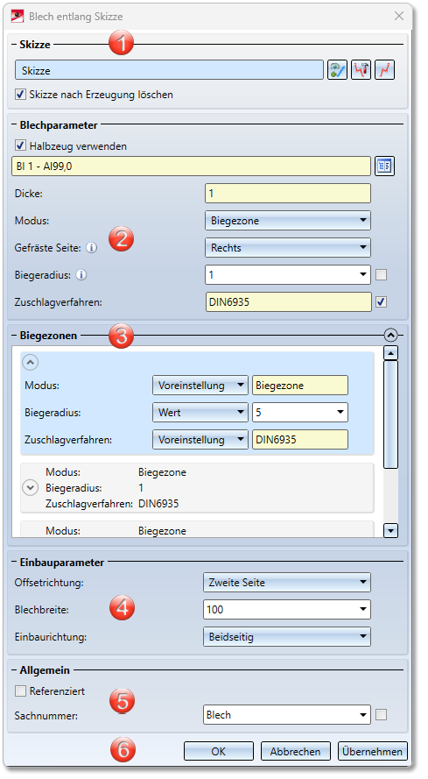Click the sketch processing icon with red tool
Screen dimensions: 428x779
tap(361, 70)
